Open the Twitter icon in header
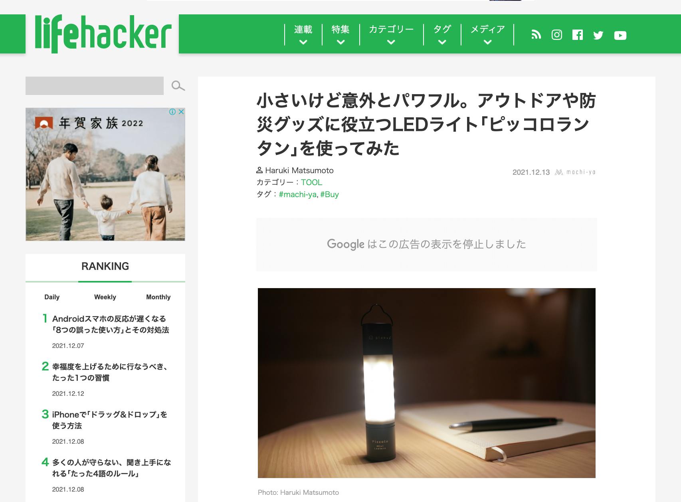This screenshot has width=681, height=502. 598,35
